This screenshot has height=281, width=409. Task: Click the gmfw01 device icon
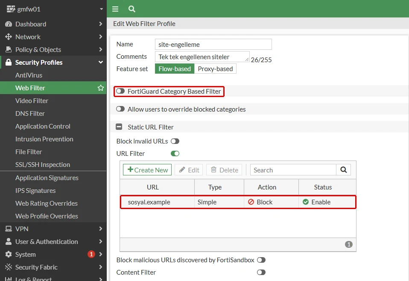11,9
